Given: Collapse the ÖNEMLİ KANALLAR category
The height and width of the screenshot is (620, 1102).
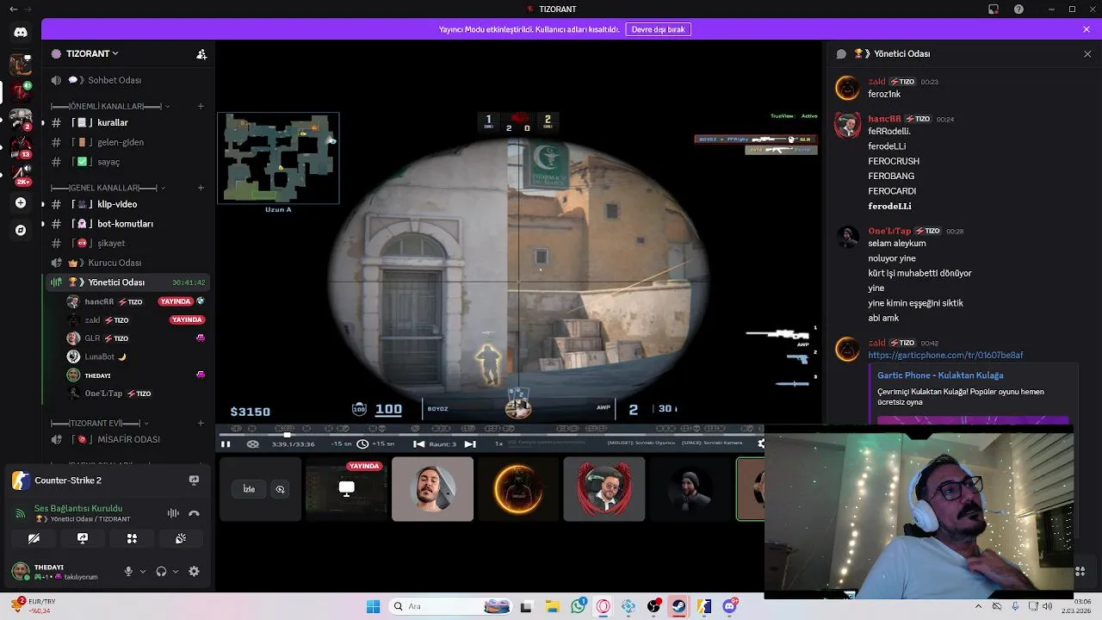Looking at the screenshot, I should pyautogui.click(x=109, y=106).
